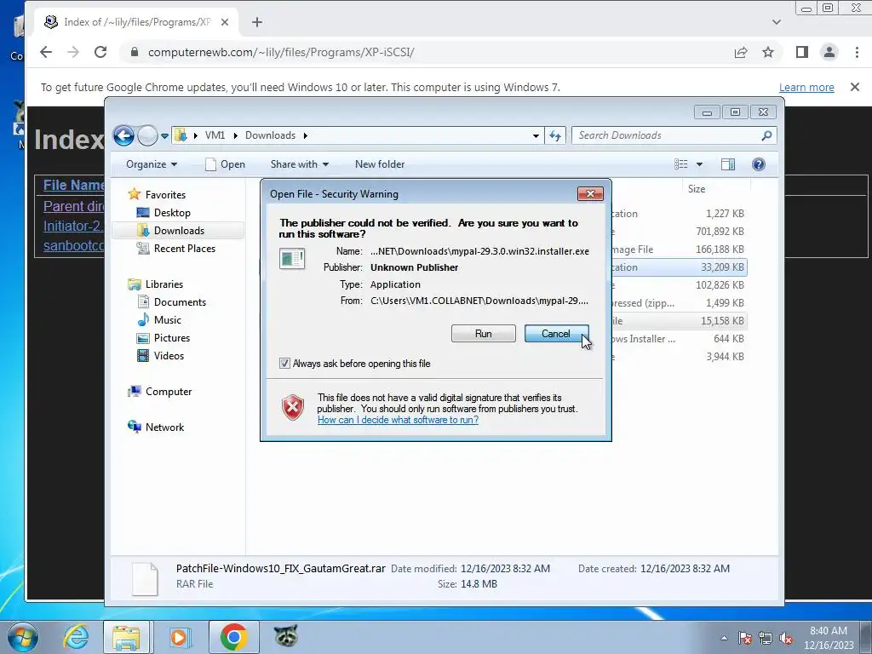Click New folder in Explorer toolbar
The width and height of the screenshot is (872, 654).
[x=380, y=164]
